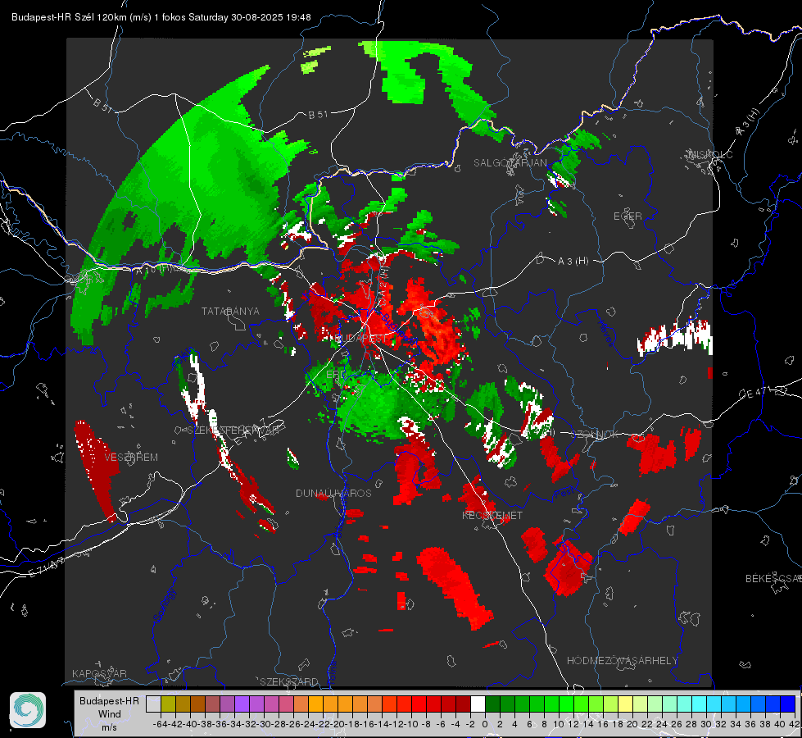Click the EGER city label
Image resolution: width=802 pixels, height=738 pixels.
click(628, 216)
